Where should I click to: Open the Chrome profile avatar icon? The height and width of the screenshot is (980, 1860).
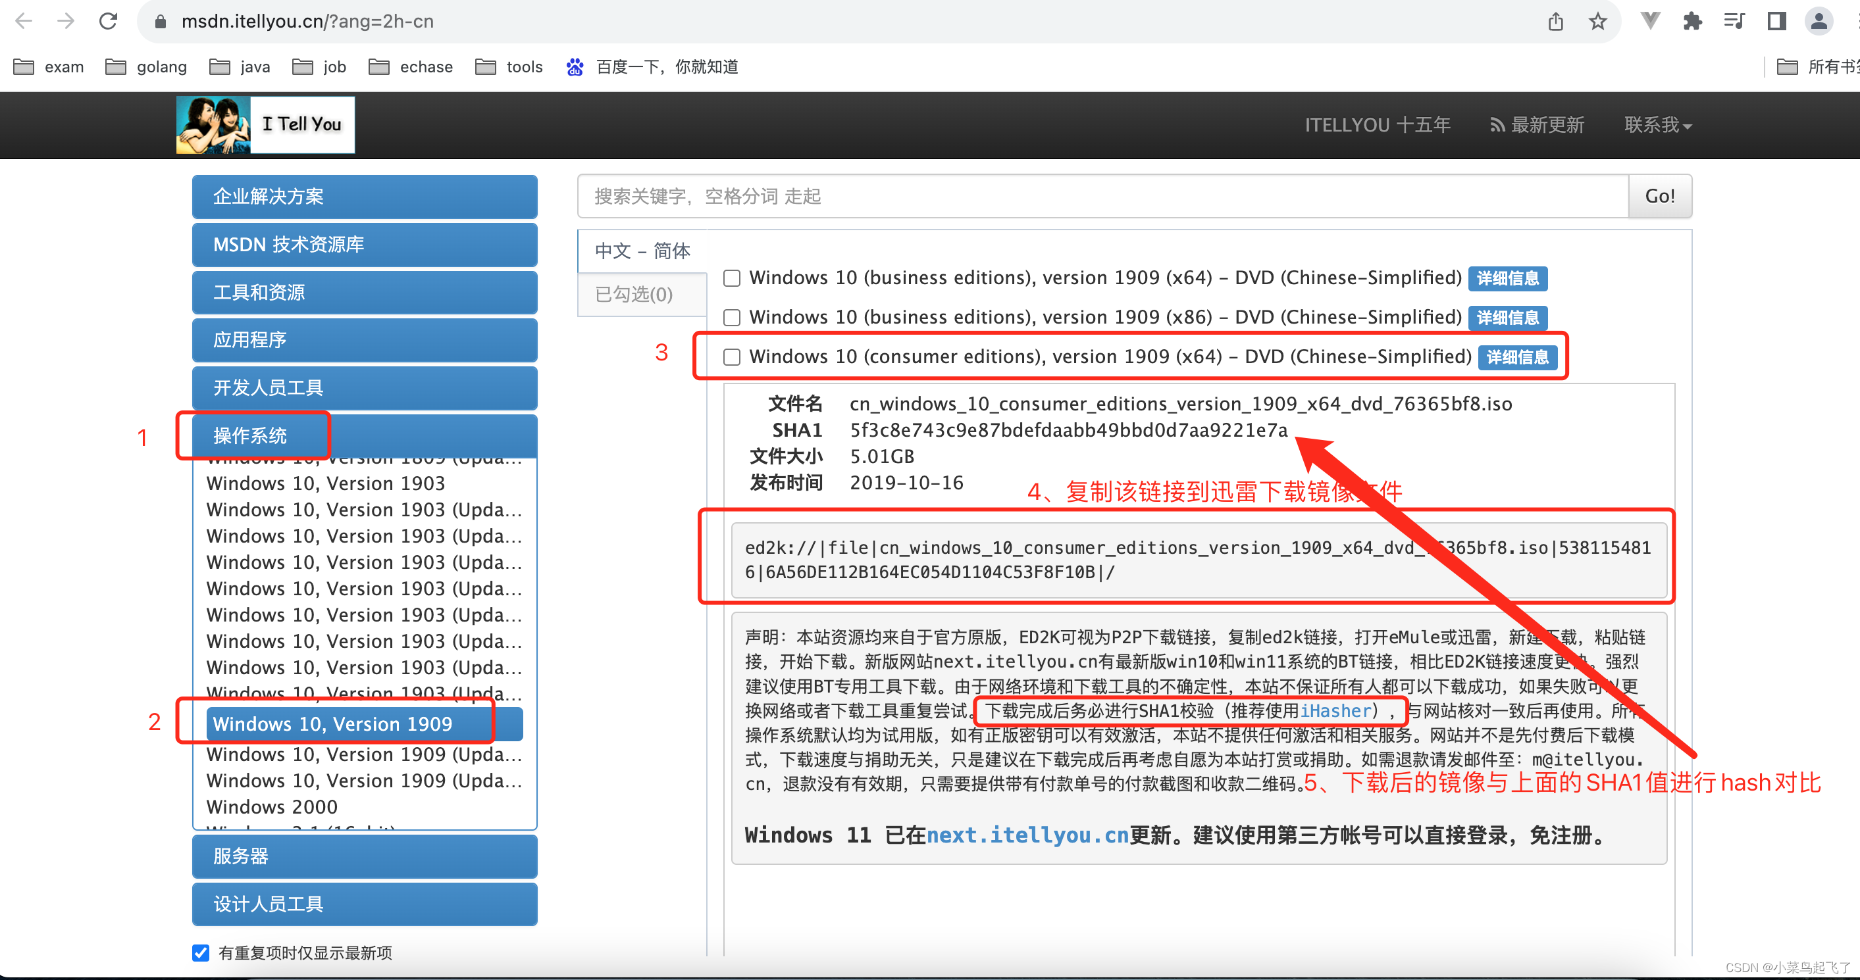pyautogui.click(x=1818, y=21)
